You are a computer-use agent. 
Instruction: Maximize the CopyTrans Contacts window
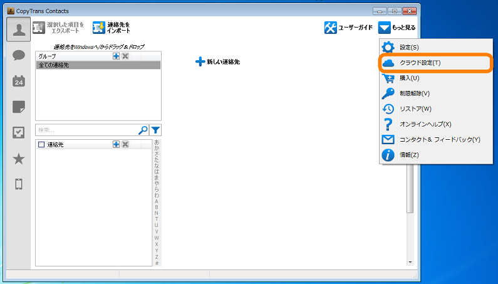pyautogui.click(x=395, y=11)
